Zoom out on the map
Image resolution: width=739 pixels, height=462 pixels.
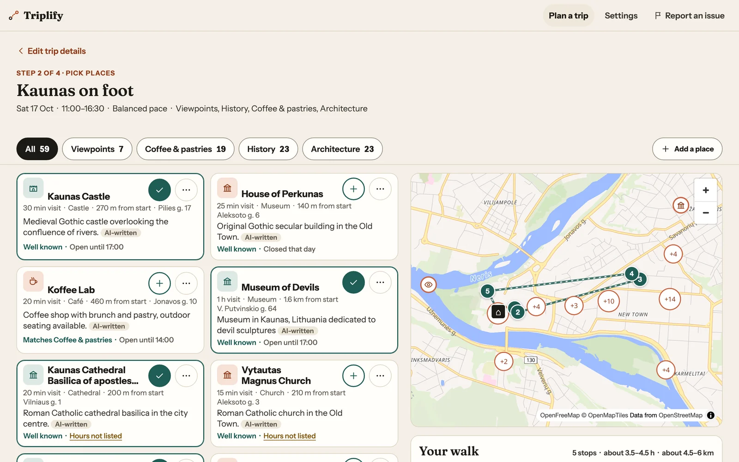pos(705,213)
